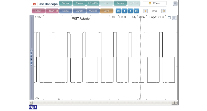Switch to 2Ch/4Ch mode
Image resolution: width=207 pixels, height=111 pixels.
click(93, 3)
